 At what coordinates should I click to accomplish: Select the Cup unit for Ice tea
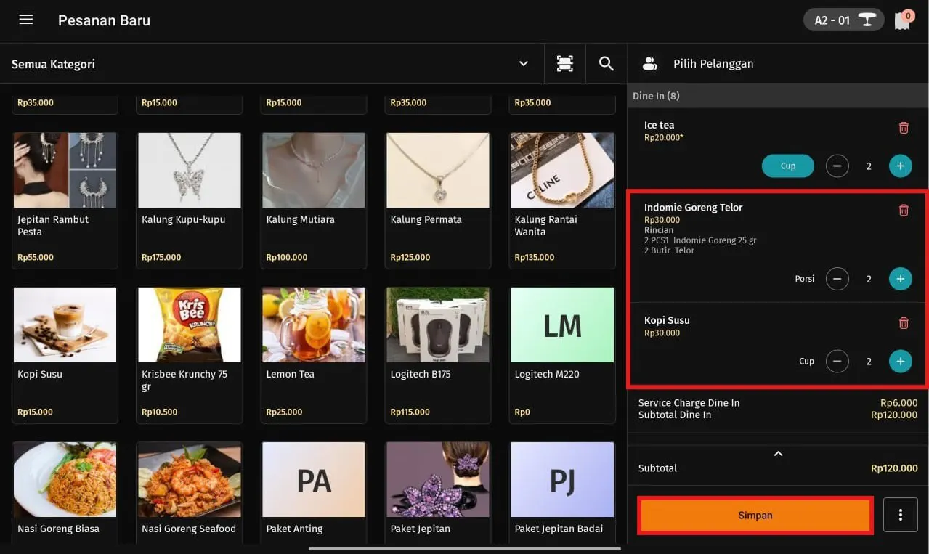pyautogui.click(x=787, y=166)
